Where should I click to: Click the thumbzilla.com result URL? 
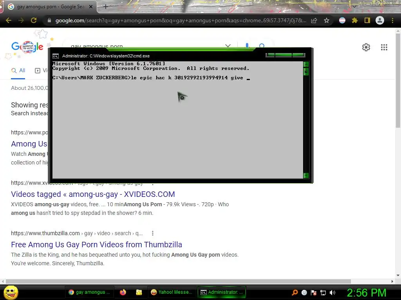coord(77,233)
